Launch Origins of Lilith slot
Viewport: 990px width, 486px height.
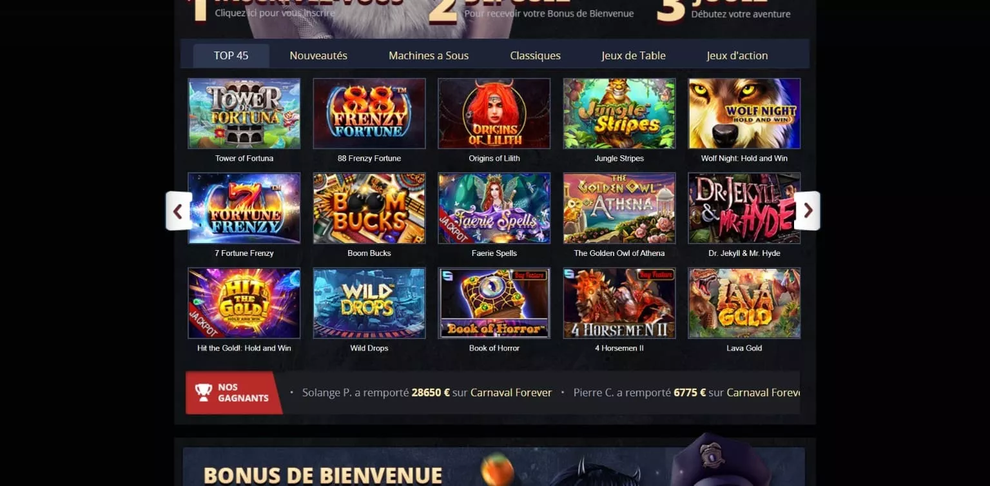pos(494,113)
